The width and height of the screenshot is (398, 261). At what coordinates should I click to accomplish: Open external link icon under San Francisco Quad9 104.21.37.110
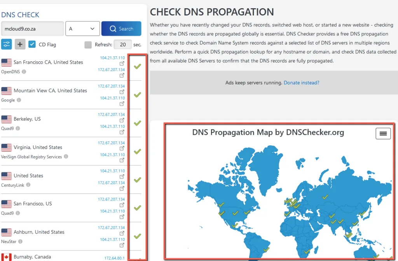pos(122,217)
